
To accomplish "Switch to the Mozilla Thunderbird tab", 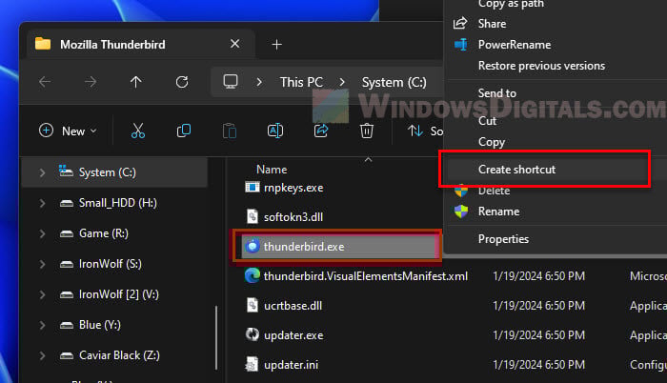I will tap(140, 44).
